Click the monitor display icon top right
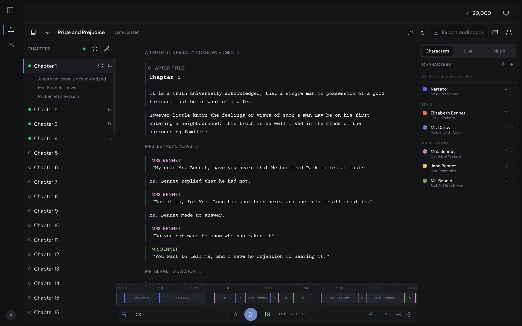522x326 pixels. pos(506,13)
